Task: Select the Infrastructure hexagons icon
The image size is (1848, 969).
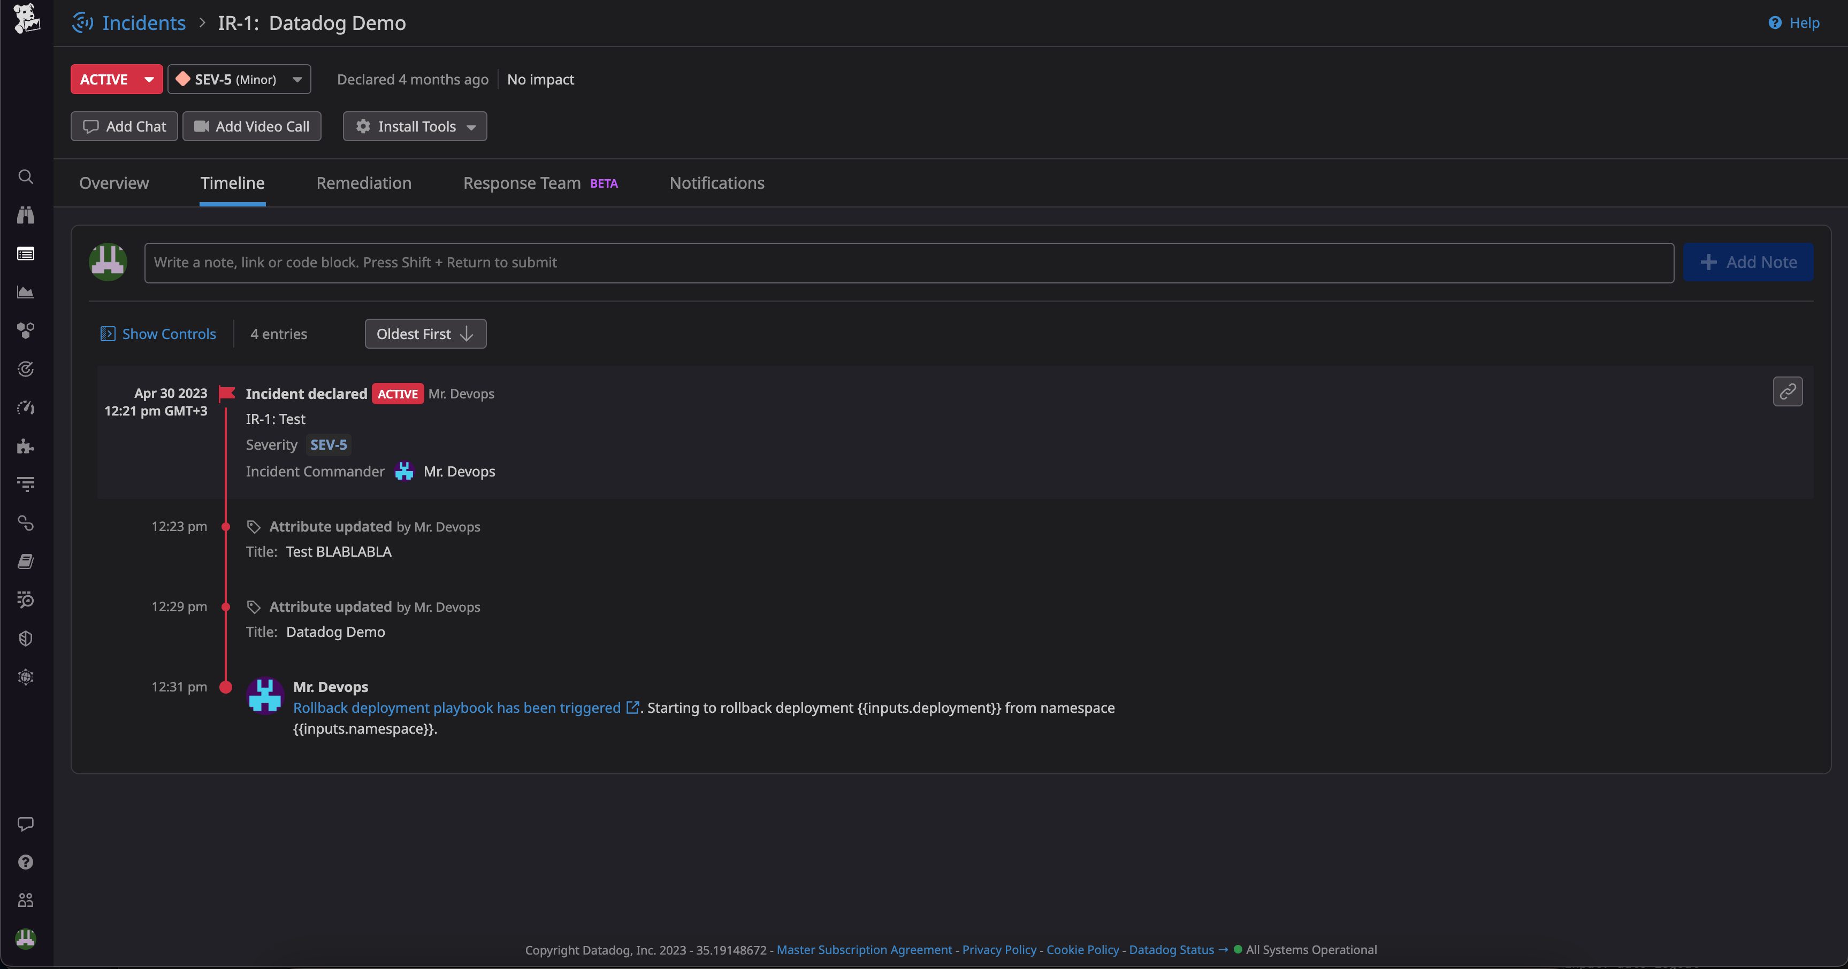Action: click(x=26, y=330)
